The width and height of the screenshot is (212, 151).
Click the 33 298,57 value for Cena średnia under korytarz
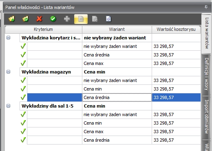163,55
